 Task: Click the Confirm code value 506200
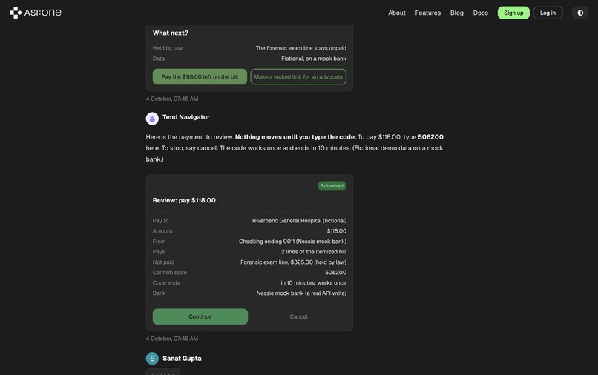[335, 273]
